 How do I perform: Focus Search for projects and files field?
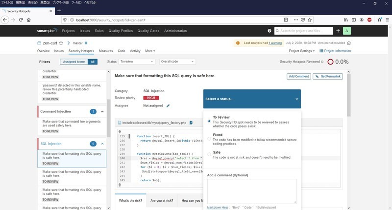[304, 31]
